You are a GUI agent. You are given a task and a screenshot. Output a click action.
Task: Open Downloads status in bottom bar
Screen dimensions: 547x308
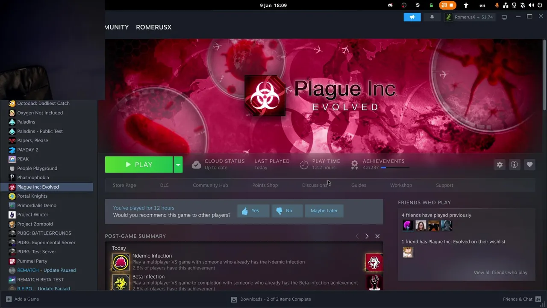pos(271,299)
